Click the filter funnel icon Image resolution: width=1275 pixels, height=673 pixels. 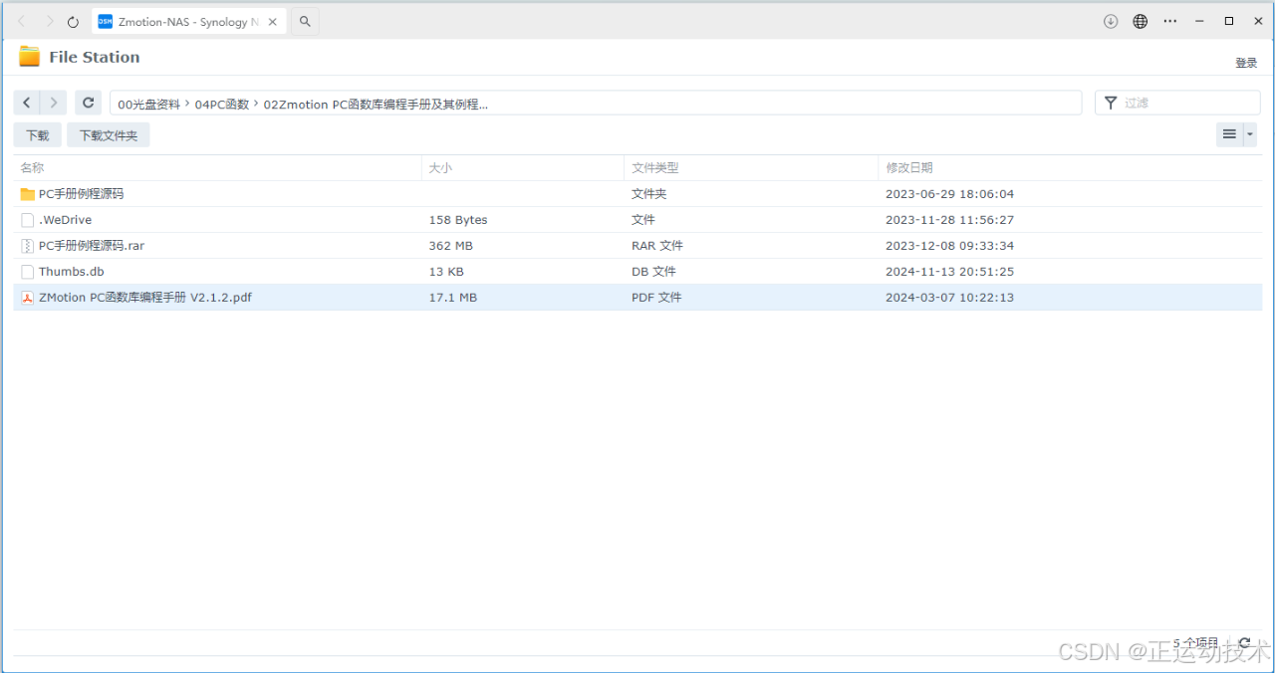tap(1111, 103)
